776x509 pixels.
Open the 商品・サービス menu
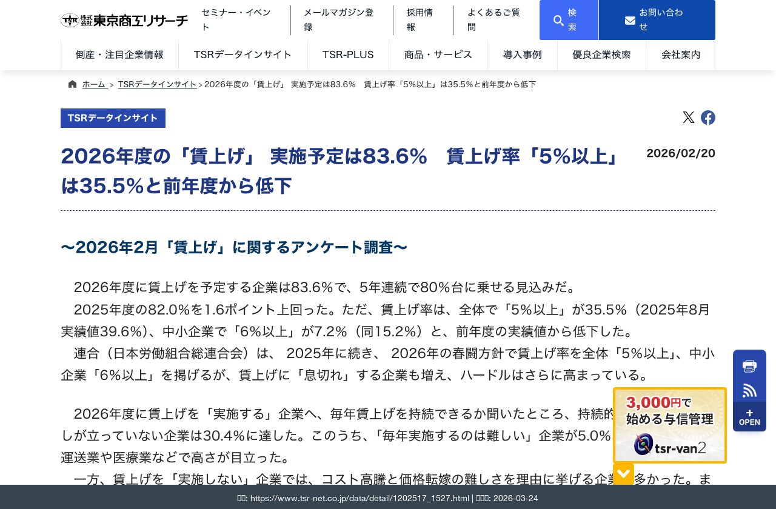tap(438, 55)
